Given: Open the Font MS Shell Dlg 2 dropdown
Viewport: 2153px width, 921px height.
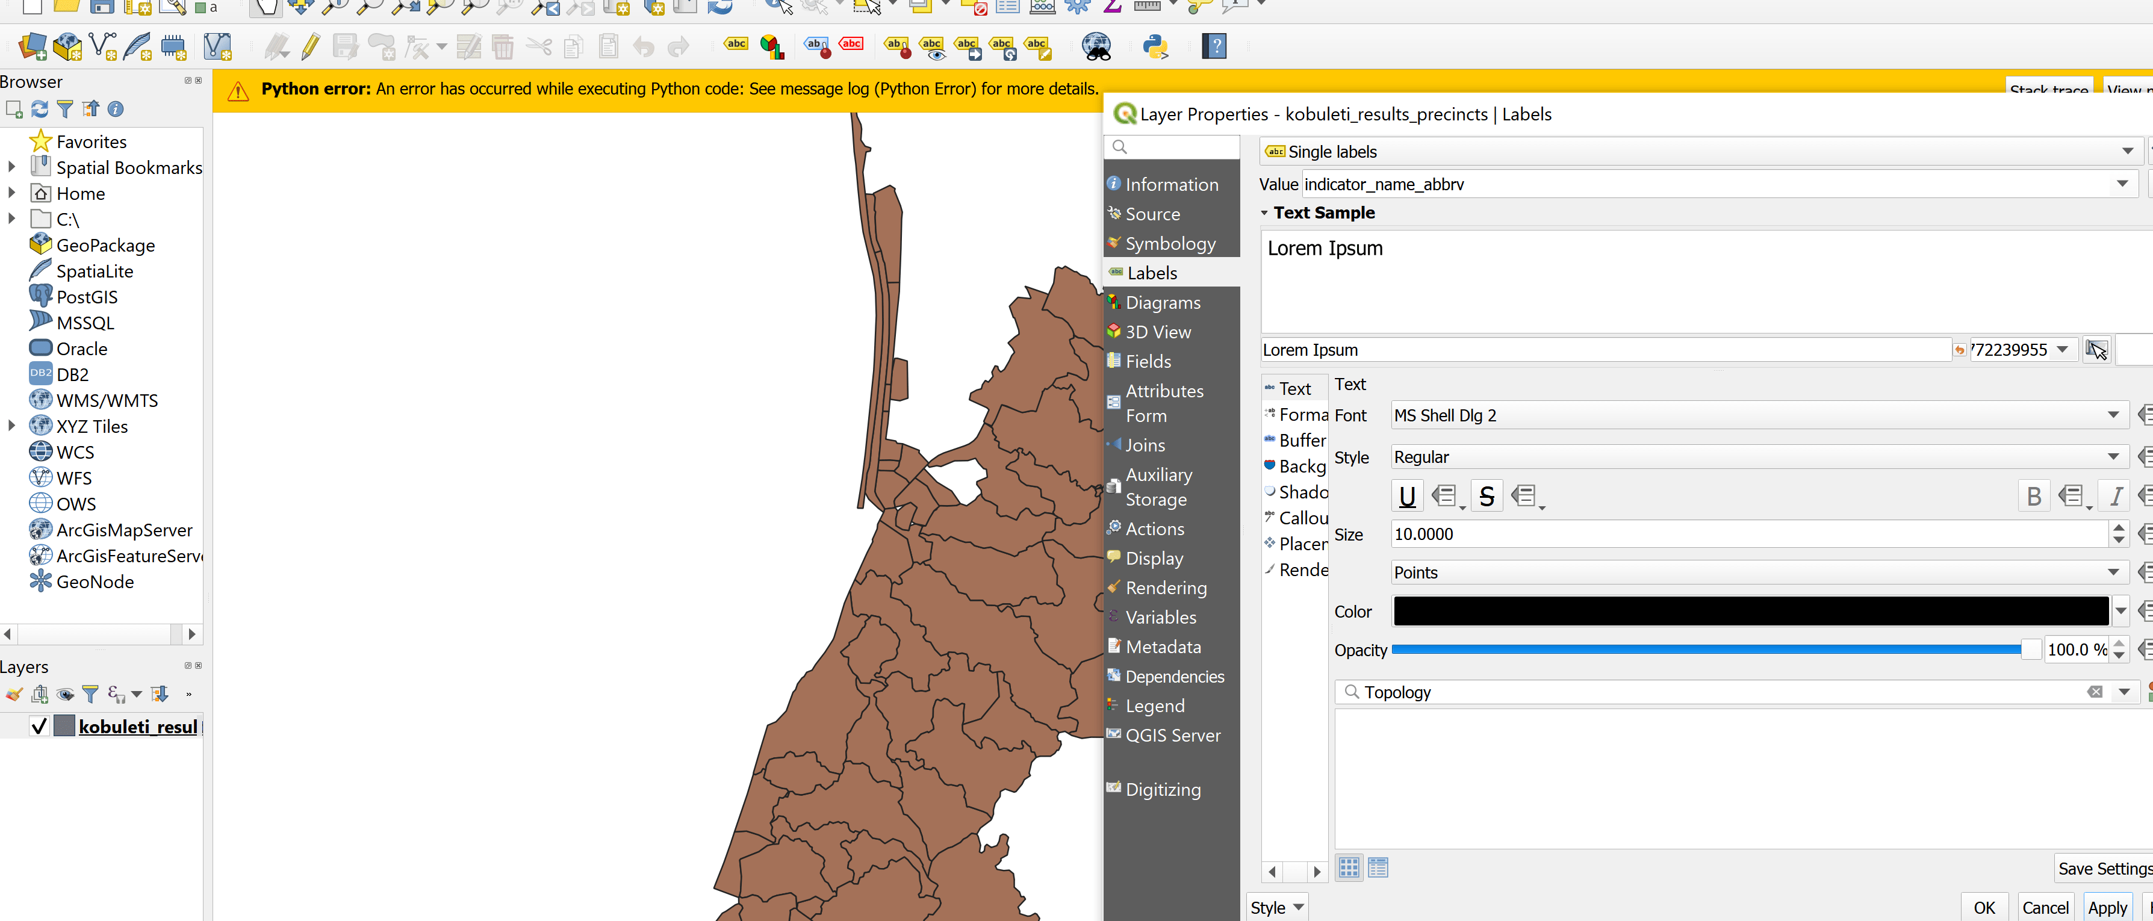Looking at the screenshot, I should coord(1759,415).
